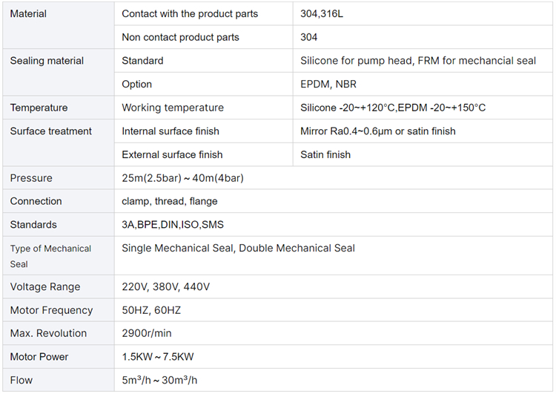Click 'Non contact product parts' cell

[x=204, y=37]
